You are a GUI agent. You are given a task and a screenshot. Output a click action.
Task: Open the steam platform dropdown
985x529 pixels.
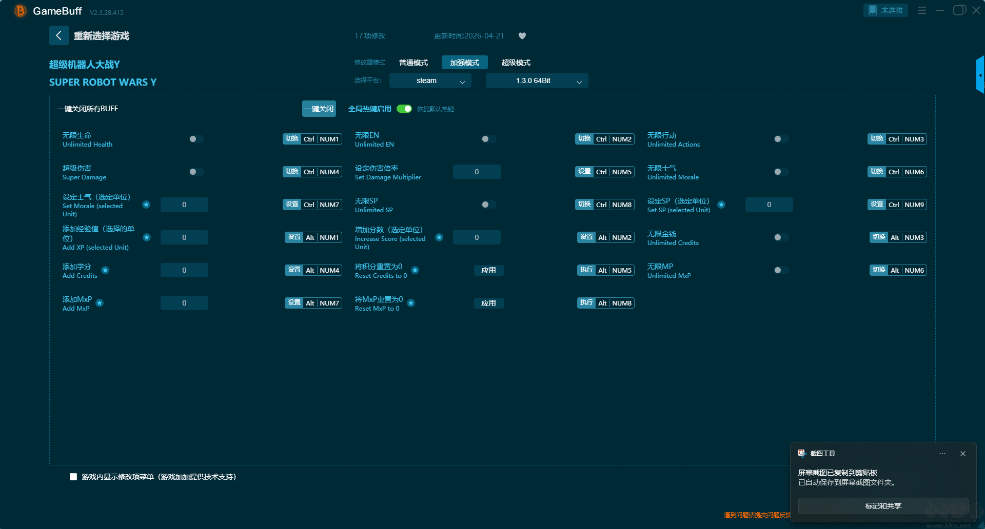430,80
